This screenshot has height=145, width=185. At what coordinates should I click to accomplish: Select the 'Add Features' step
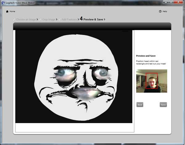69,19
